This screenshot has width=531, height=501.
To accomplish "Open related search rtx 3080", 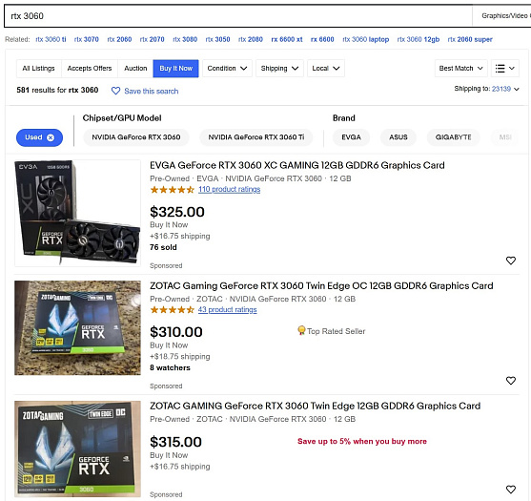I will tap(185, 39).
